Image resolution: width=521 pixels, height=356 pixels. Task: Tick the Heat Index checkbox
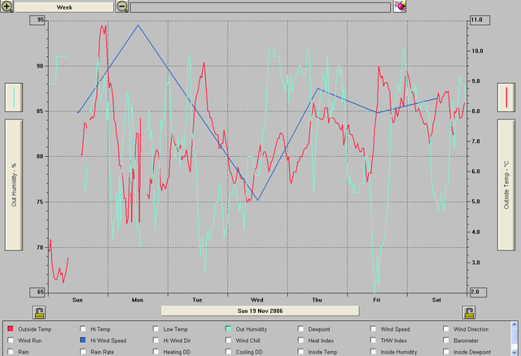pyautogui.click(x=301, y=341)
